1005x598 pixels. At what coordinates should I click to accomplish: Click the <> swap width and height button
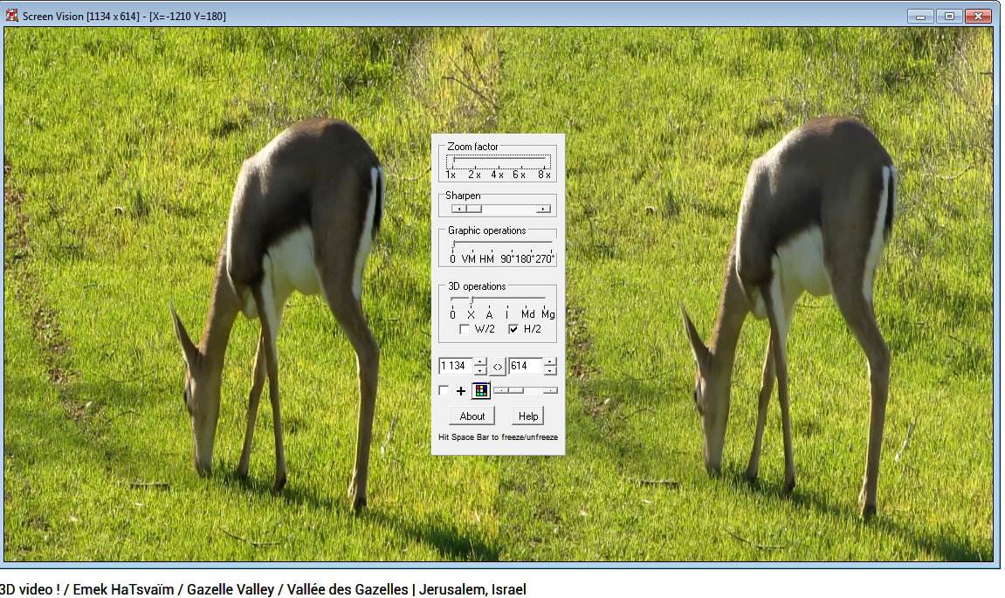pyautogui.click(x=498, y=367)
